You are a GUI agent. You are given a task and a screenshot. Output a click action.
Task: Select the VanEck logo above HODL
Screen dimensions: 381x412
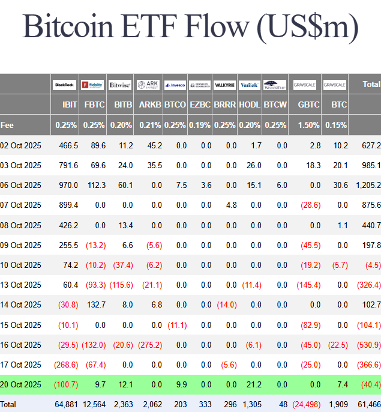(x=249, y=85)
